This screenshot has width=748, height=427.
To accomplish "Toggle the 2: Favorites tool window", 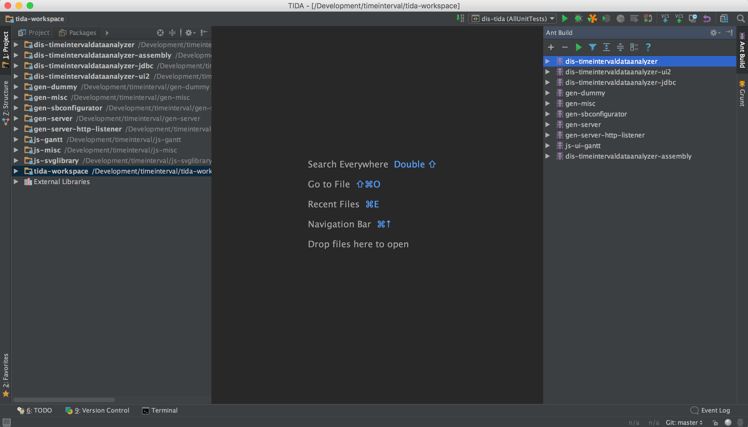I will pyautogui.click(x=6, y=375).
